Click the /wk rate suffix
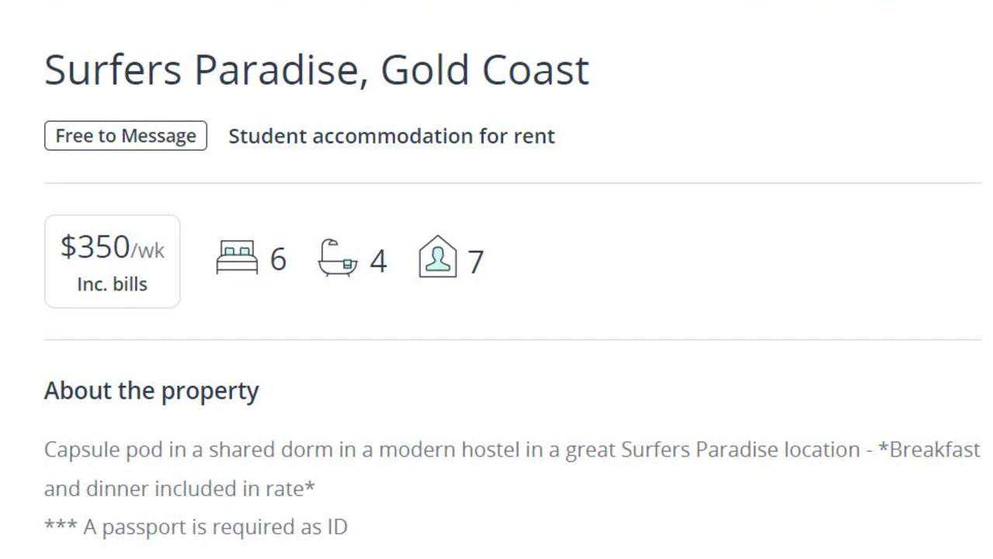 (148, 251)
